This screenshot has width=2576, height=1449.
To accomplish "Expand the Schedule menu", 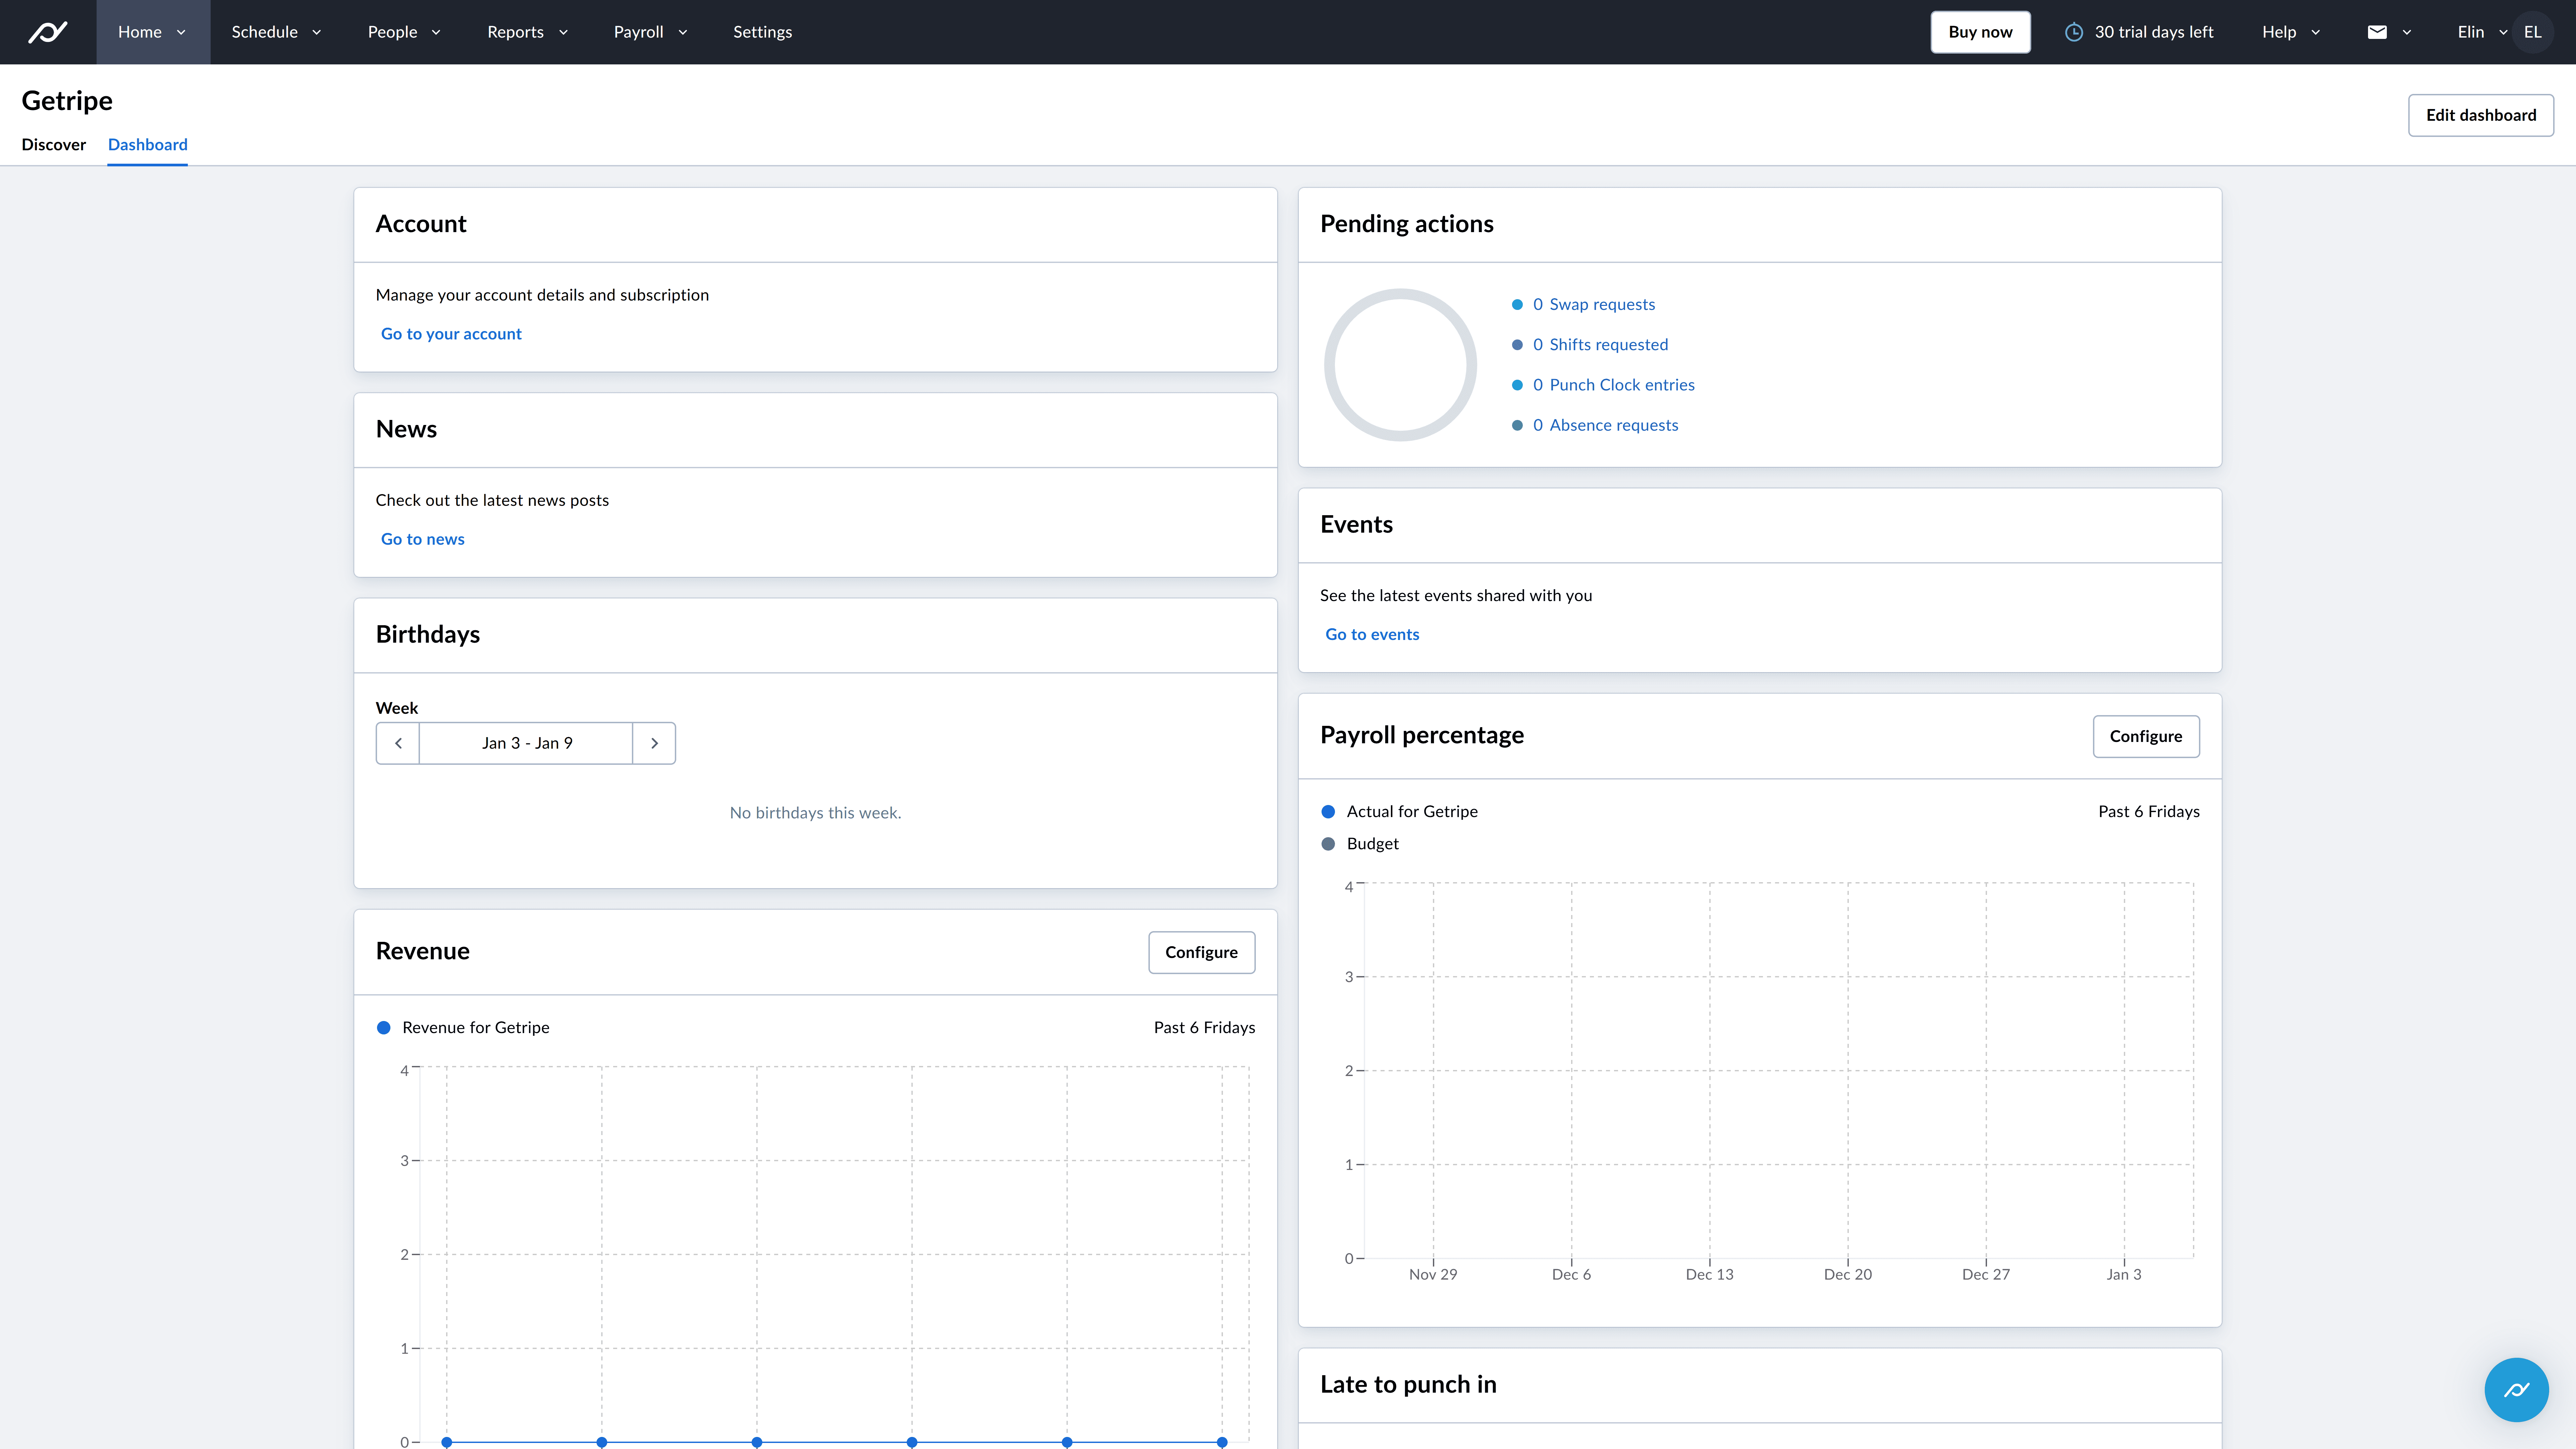I will [277, 32].
